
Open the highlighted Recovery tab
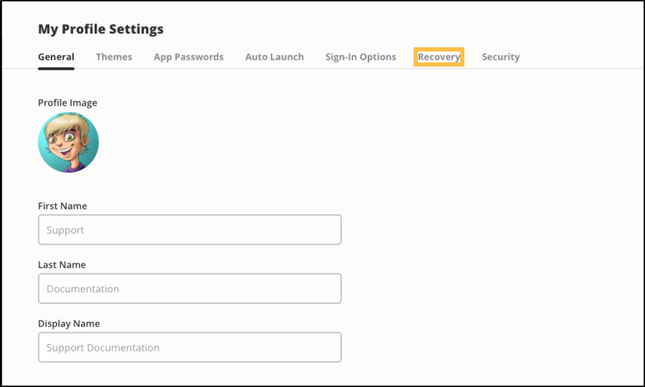click(438, 57)
